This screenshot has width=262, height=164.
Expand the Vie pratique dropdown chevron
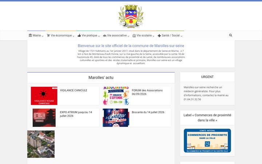[x=99, y=36]
